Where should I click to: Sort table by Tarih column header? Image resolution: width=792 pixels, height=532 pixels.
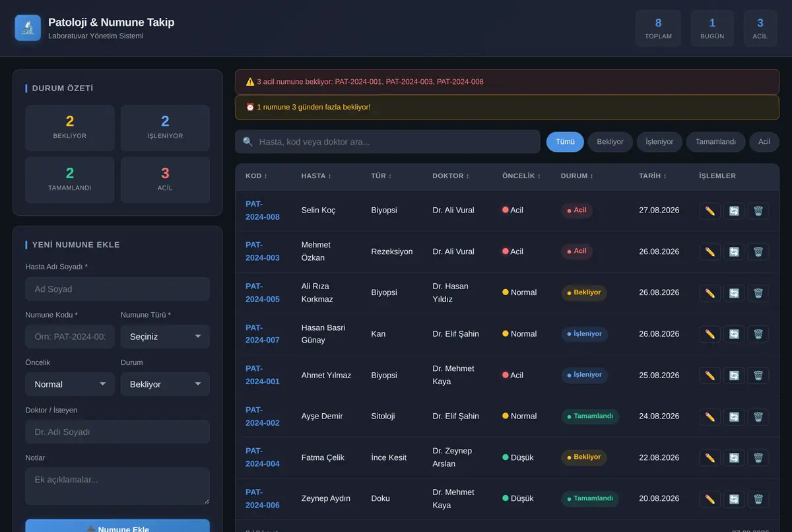[x=653, y=176]
